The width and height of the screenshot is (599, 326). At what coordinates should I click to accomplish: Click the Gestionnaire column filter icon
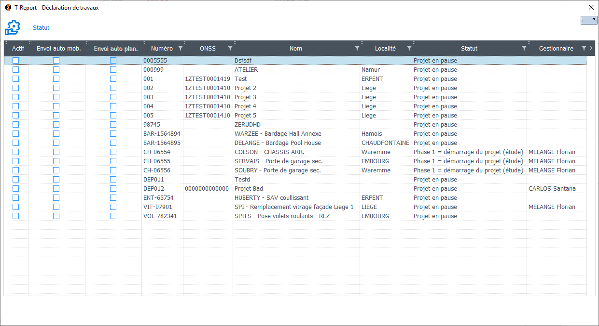pyautogui.click(x=584, y=48)
